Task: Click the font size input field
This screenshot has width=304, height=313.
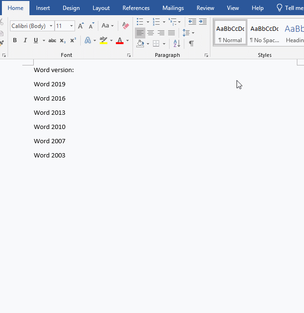Action: 62,26
